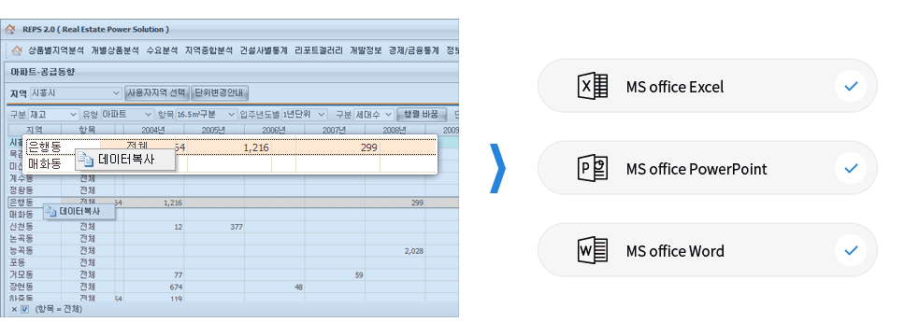Click the (항목 = 전체) filter text
This screenshot has width=919, height=336.
pyautogui.click(x=59, y=309)
